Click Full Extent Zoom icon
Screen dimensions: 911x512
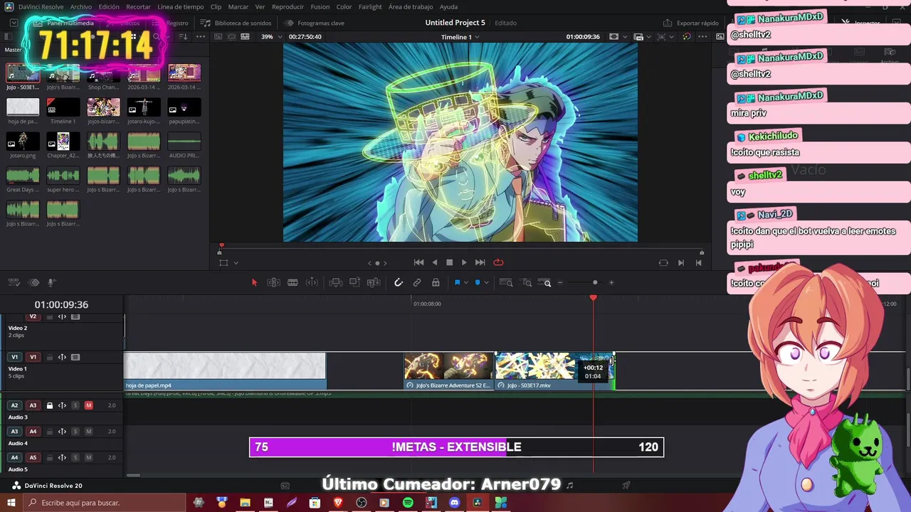506,282
